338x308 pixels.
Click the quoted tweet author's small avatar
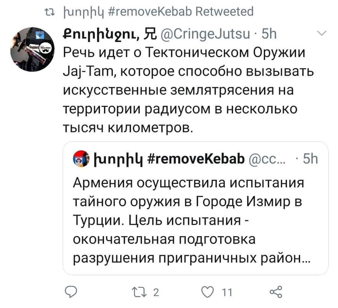point(79,158)
